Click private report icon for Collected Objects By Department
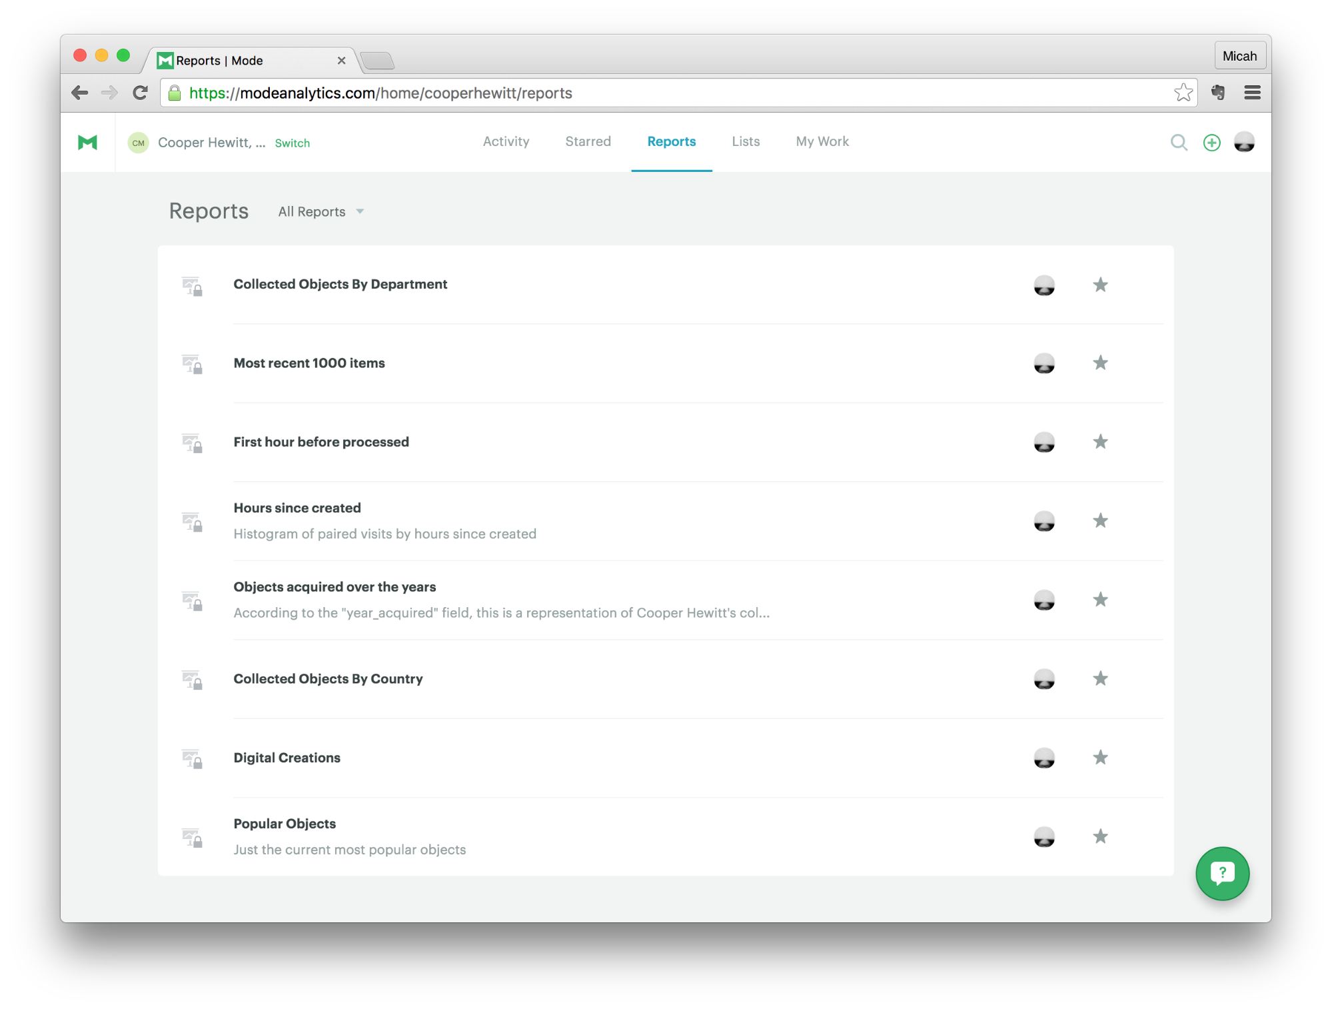Image resolution: width=1332 pixels, height=1009 pixels. tap(193, 286)
